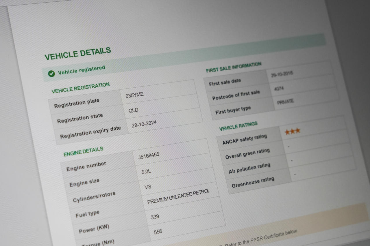
Task: Select the Overall green rating label
Action: 247,154
